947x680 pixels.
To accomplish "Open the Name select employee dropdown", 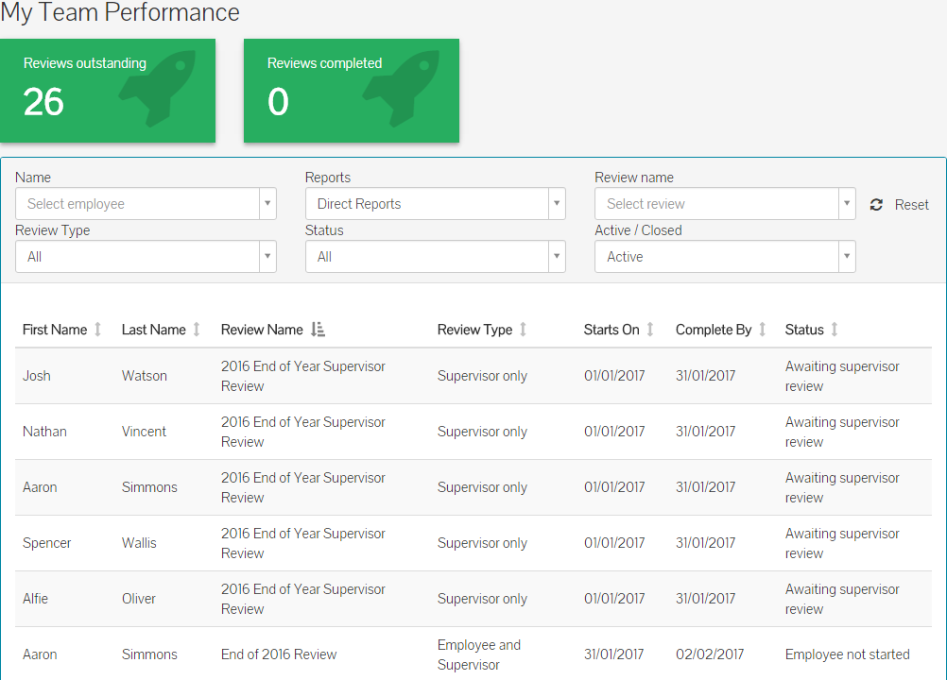I will [x=146, y=204].
